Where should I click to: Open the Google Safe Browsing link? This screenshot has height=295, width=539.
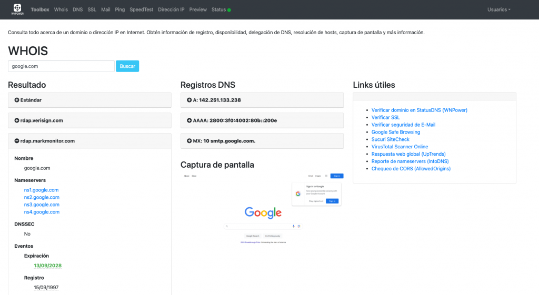click(396, 132)
